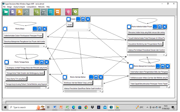Click the Risiko Alat dan Bahan blue square icon

tap(65, 77)
